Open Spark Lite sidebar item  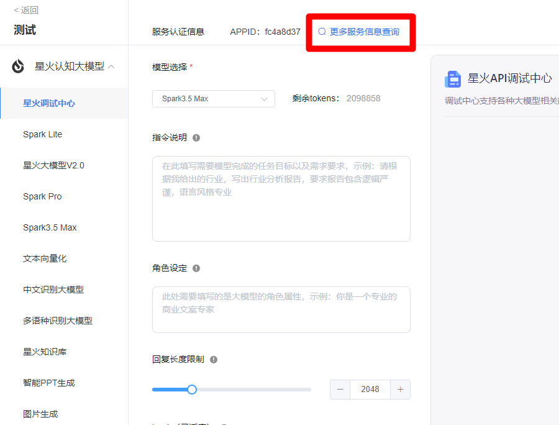[42, 134]
